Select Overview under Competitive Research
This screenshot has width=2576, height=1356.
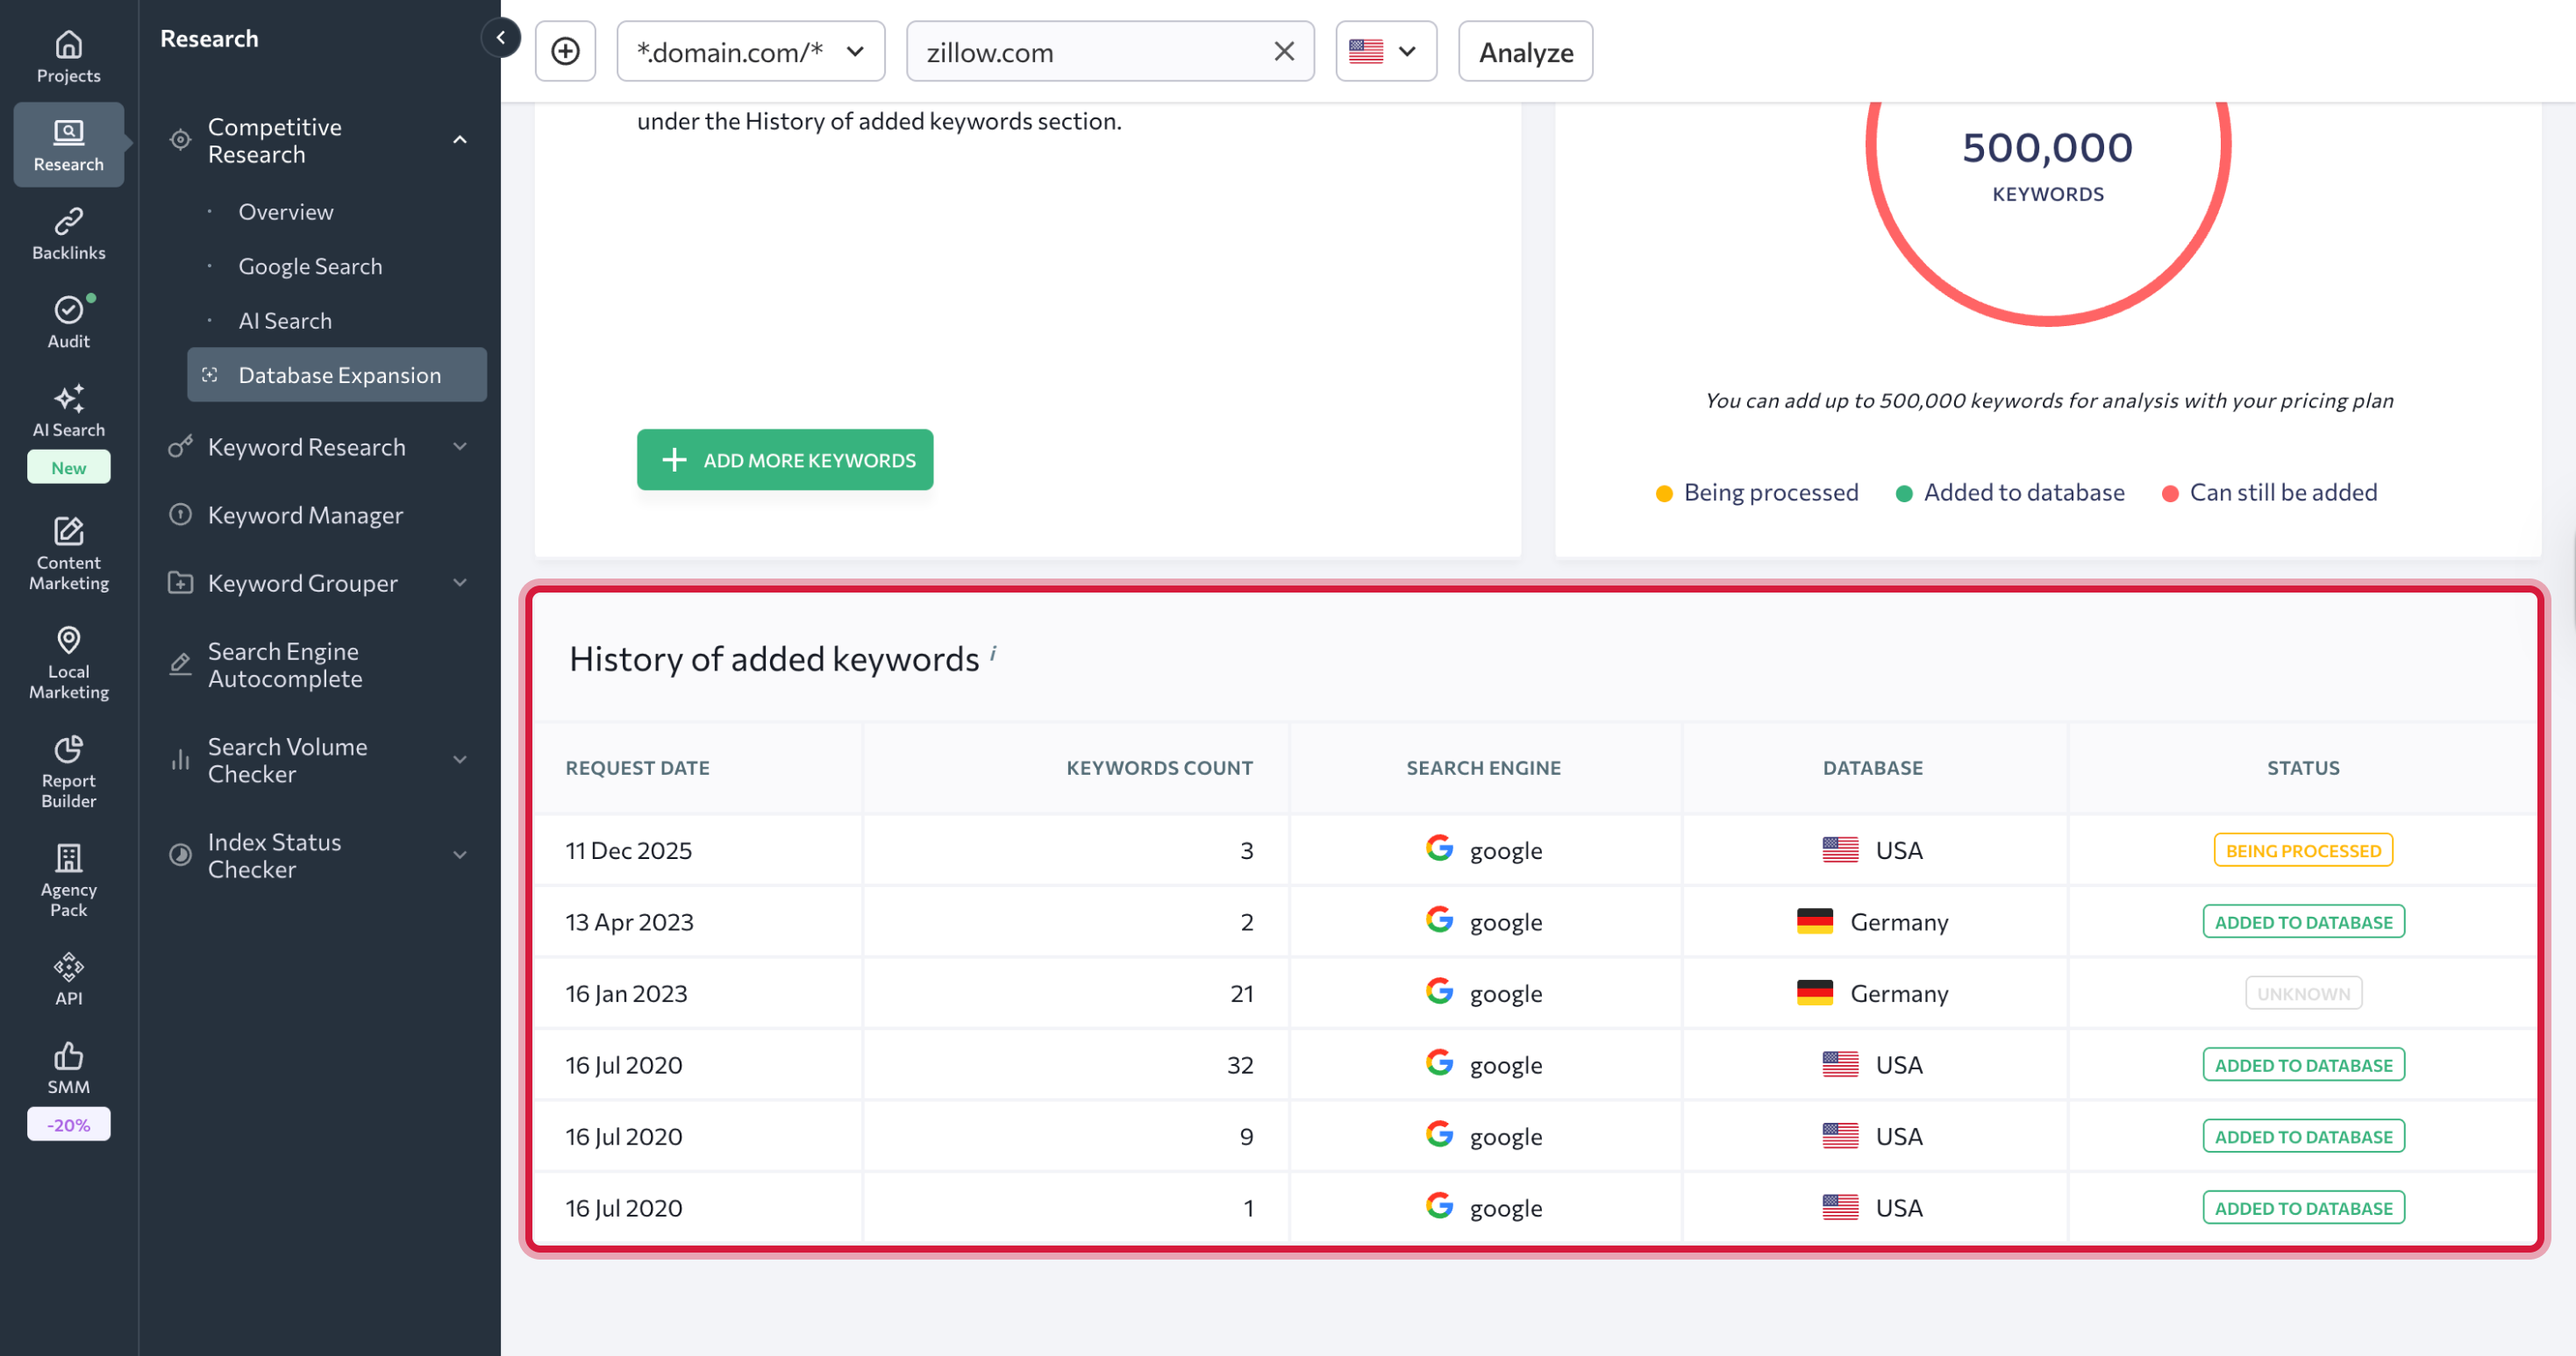286,212
